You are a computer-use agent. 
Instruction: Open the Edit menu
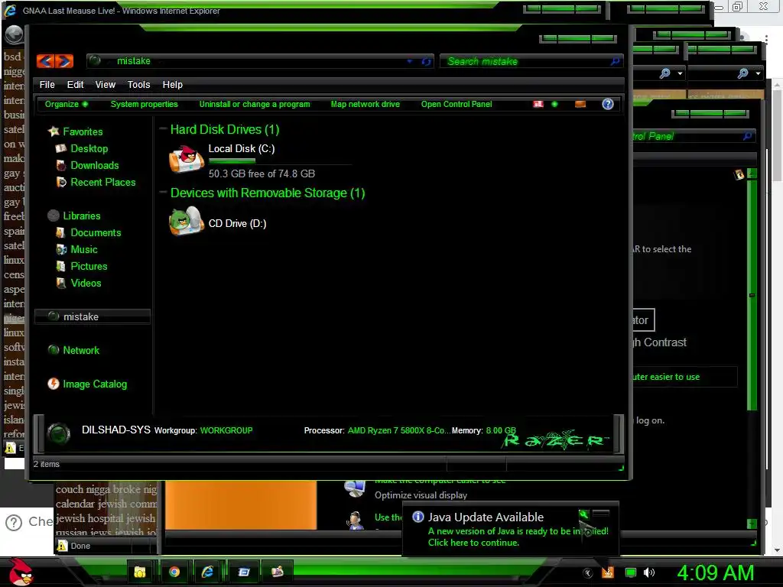tap(76, 84)
